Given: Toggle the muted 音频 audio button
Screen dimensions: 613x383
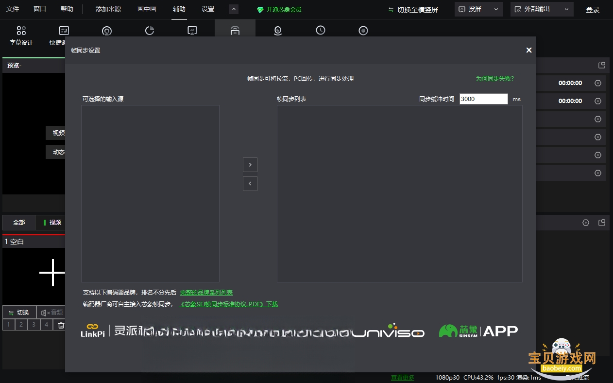Looking at the screenshot, I should 51,313.
